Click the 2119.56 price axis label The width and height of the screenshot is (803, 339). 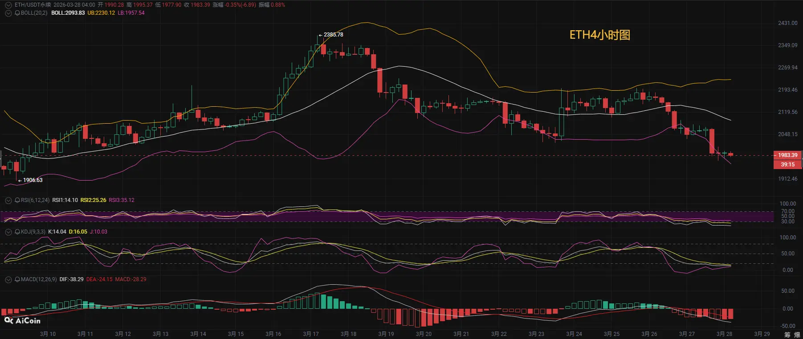pos(787,112)
